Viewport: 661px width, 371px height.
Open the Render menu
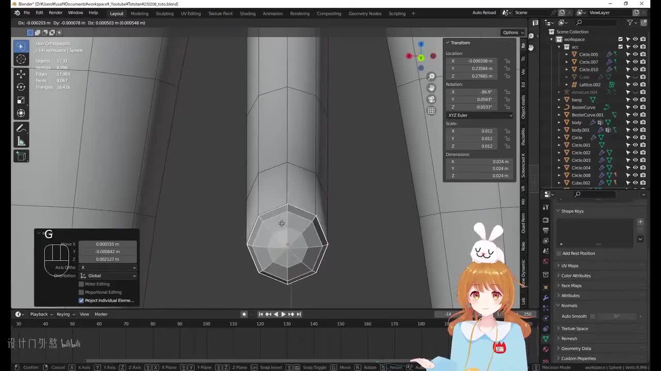pyautogui.click(x=55, y=13)
